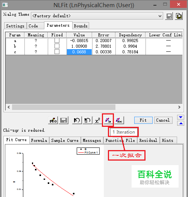The width and height of the screenshot is (188, 197).
Task: Click the Param column header
Action: (x=15, y=35)
